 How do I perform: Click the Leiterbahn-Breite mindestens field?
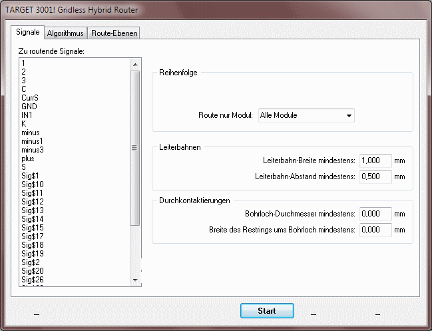point(375,161)
